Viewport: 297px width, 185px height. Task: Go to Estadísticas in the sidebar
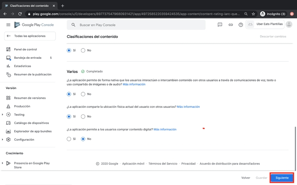click(22, 66)
